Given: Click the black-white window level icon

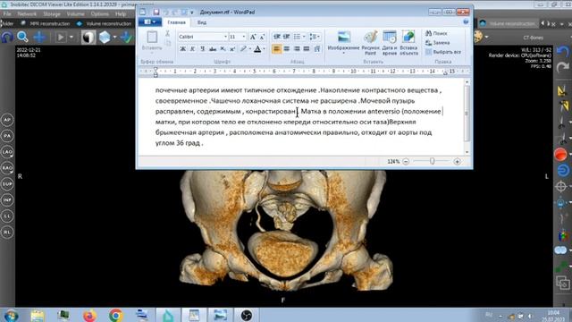Looking at the screenshot, I should click(88, 37).
